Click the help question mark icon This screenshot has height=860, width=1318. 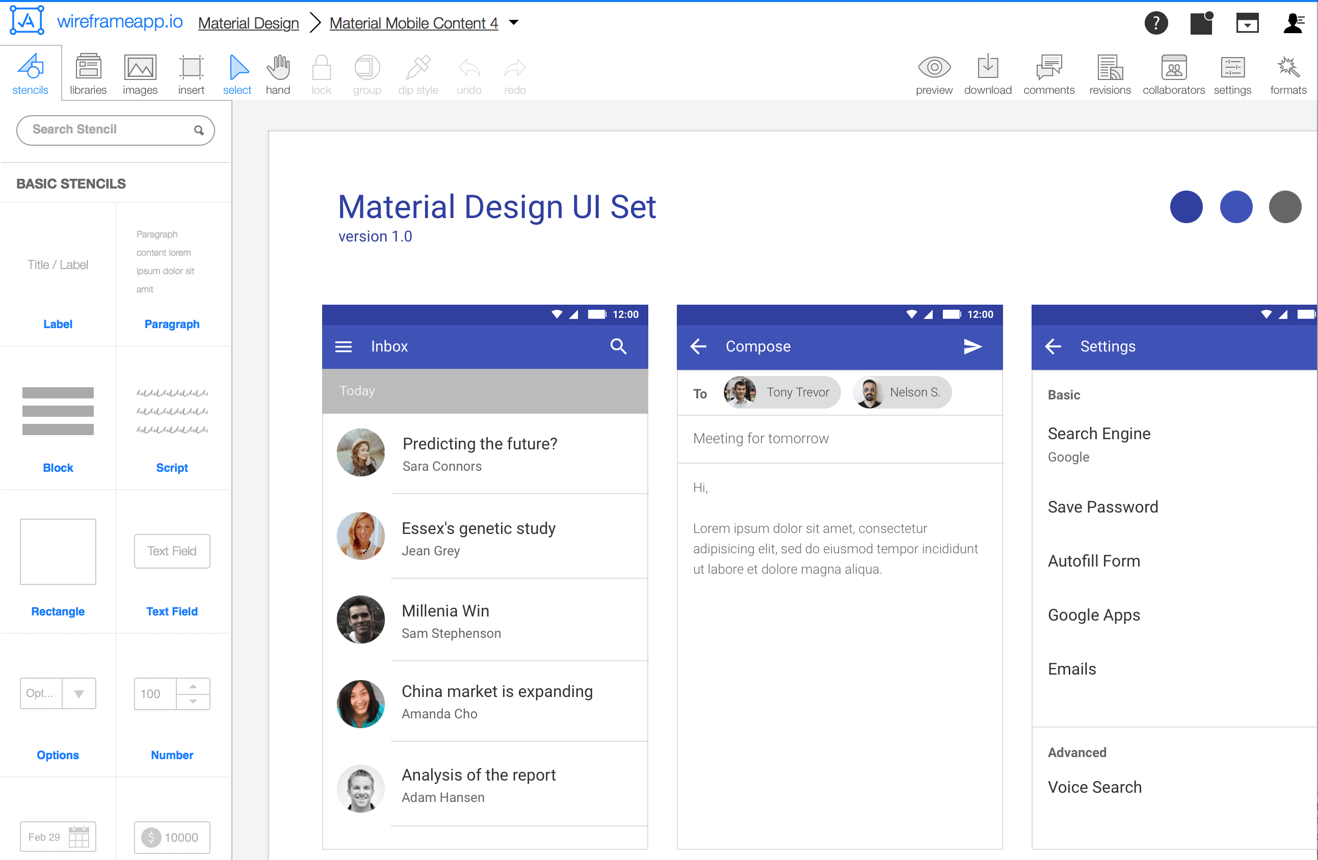click(1156, 23)
